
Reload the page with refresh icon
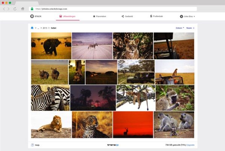(15, 9)
